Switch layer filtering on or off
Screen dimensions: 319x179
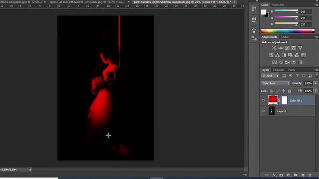(x=317, y=76)
